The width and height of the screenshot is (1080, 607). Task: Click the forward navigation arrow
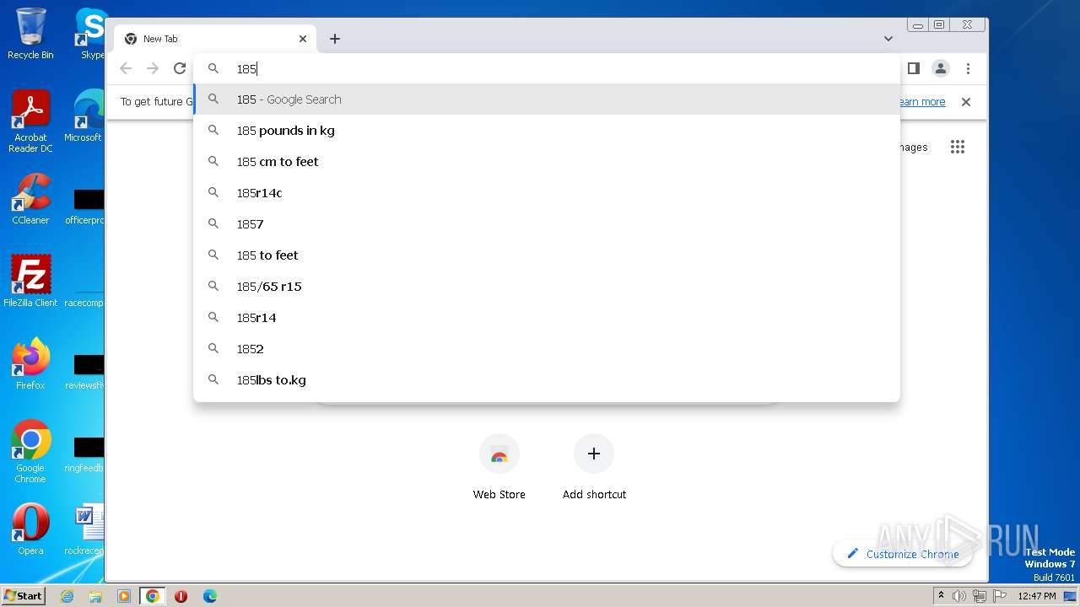click(153, 68)
